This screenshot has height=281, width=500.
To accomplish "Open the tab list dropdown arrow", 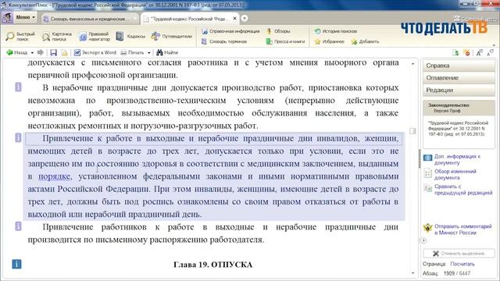I will point(245,19).
